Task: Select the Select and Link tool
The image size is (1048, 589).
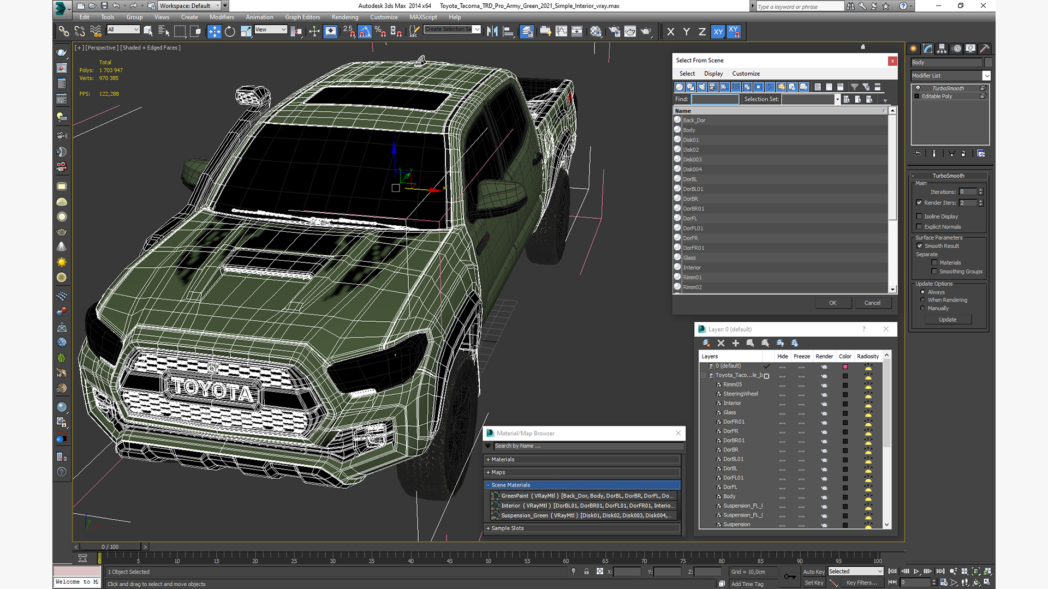Action: [64, 32]
